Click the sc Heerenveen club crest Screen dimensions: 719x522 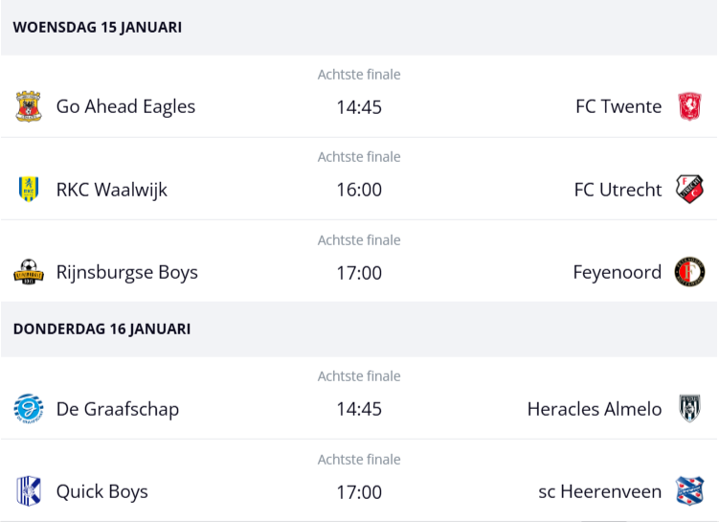689,491
